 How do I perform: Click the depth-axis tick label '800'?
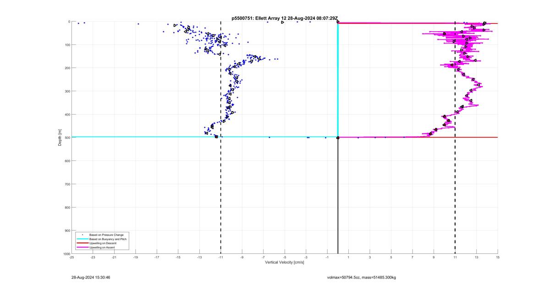pyautogui.click(x=67, y=208)
